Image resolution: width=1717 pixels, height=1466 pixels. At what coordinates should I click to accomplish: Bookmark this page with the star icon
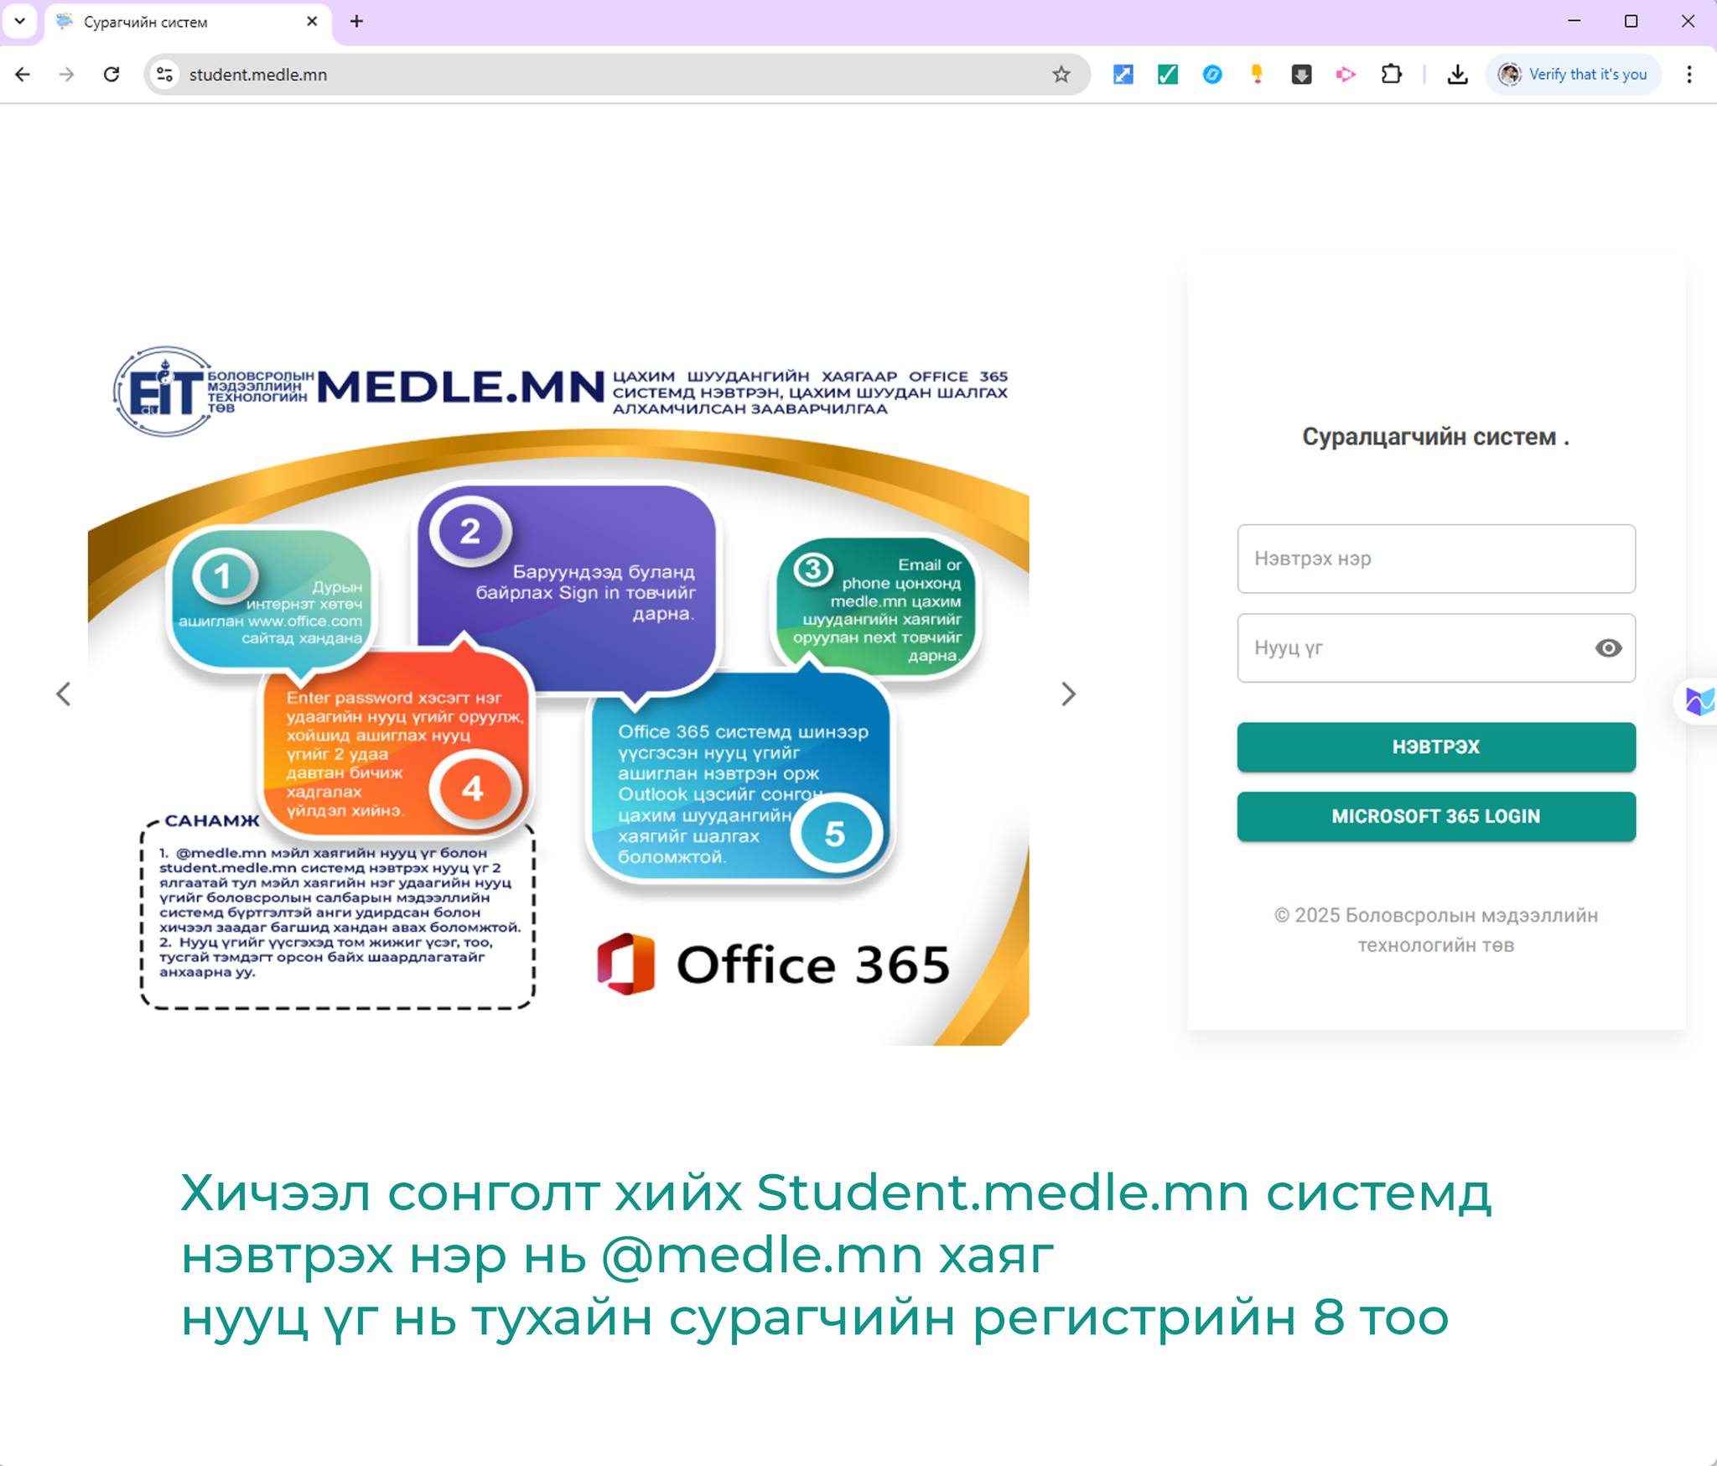point(1061,75)
